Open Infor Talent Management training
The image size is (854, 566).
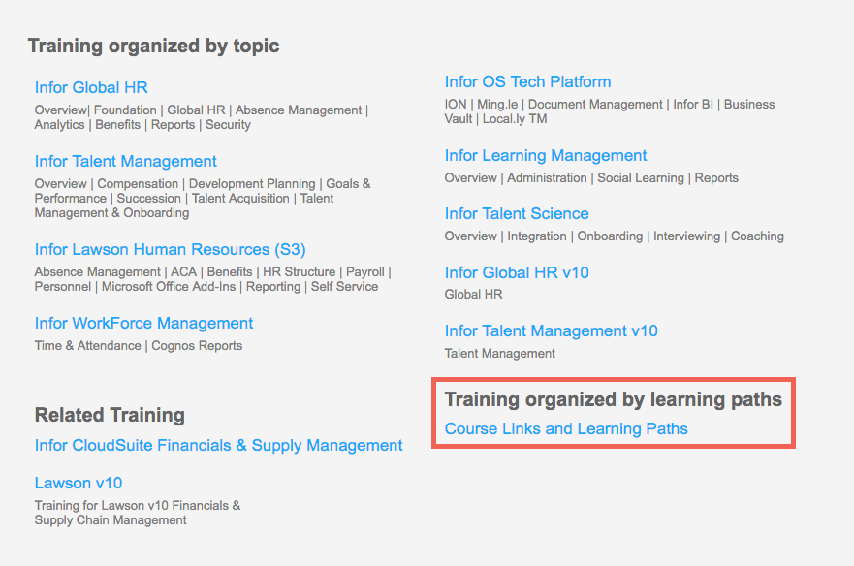tap(126, 161)
